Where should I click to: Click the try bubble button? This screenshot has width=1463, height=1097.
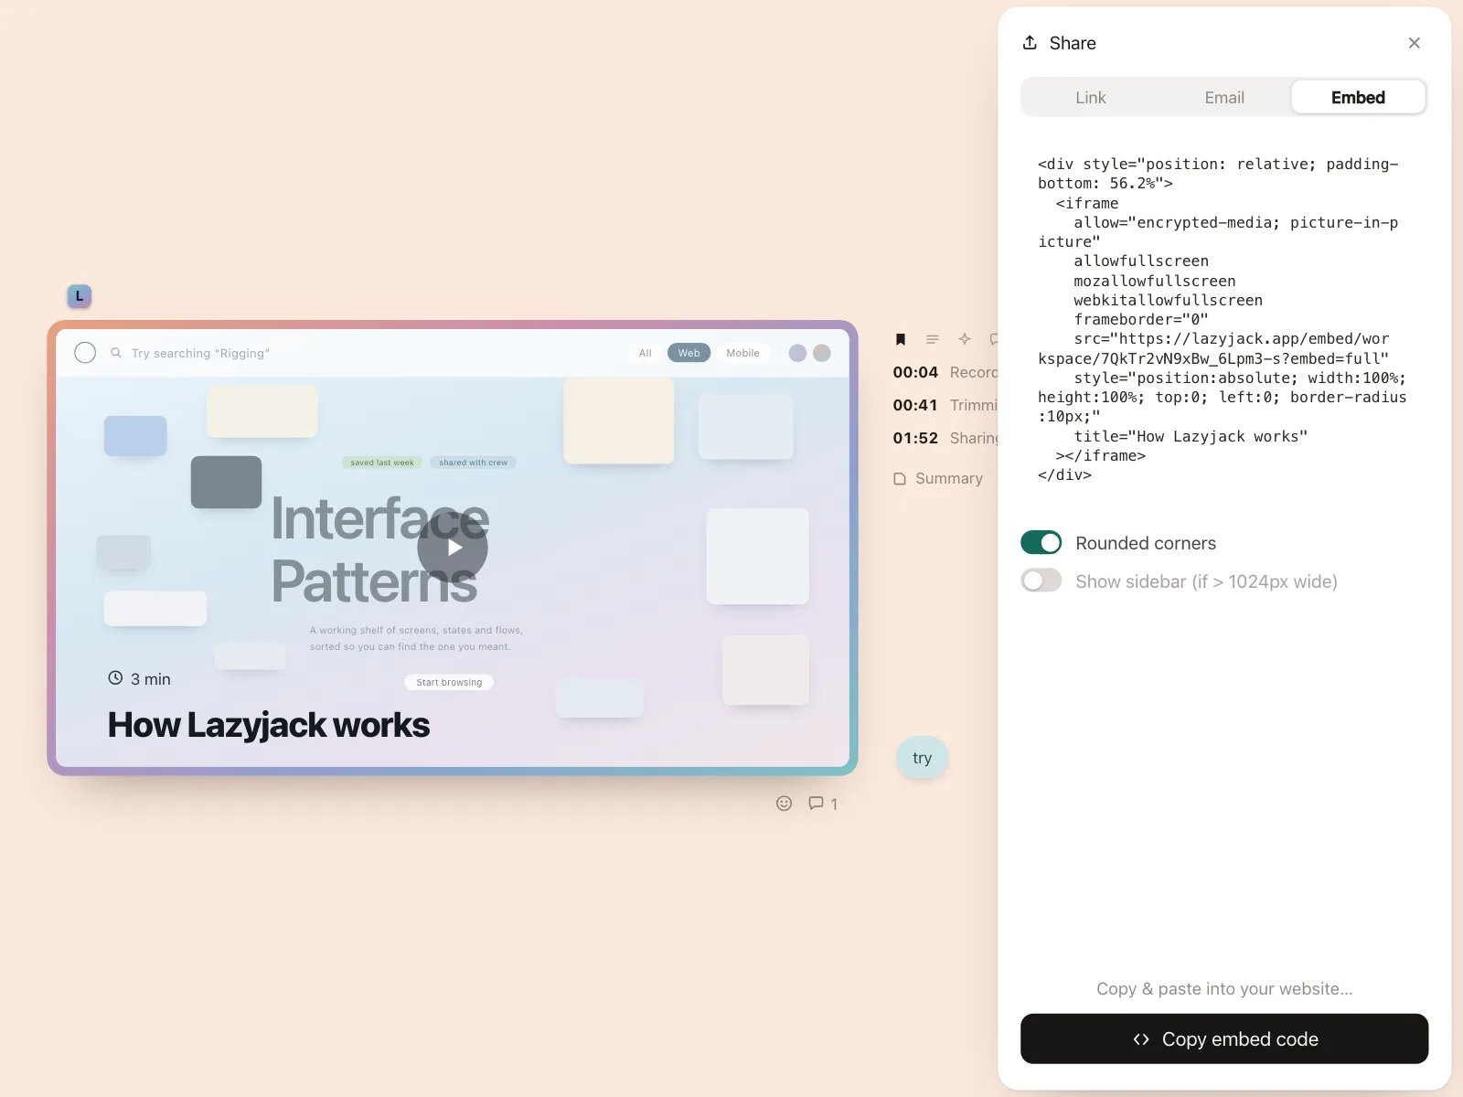click(922, 758)
